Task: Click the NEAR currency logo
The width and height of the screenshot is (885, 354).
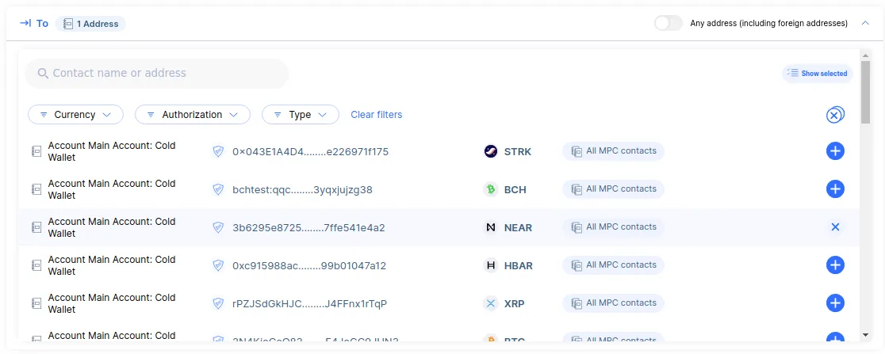Action: tap(491, 228)
